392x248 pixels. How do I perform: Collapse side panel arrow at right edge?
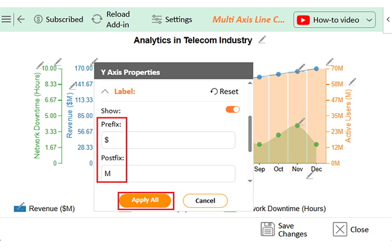(x=388, y=19)
